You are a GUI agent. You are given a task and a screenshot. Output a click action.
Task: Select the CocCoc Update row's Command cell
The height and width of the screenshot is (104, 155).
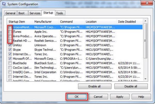click(71, 67)
